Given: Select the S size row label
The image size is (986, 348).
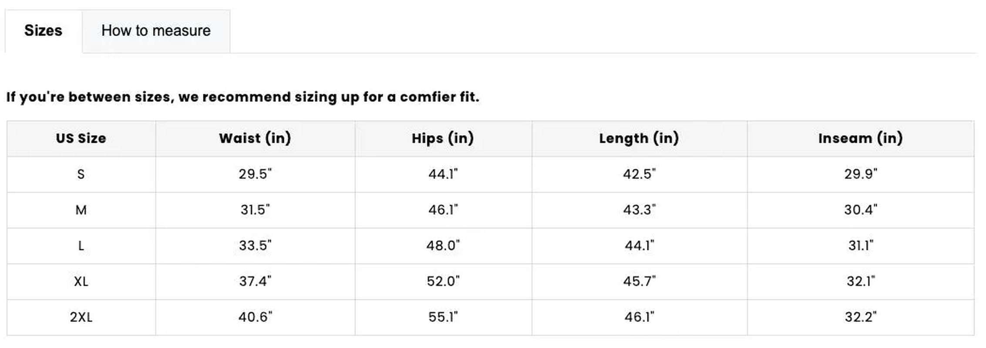Looking at the screenshot, I should [81, 174].
